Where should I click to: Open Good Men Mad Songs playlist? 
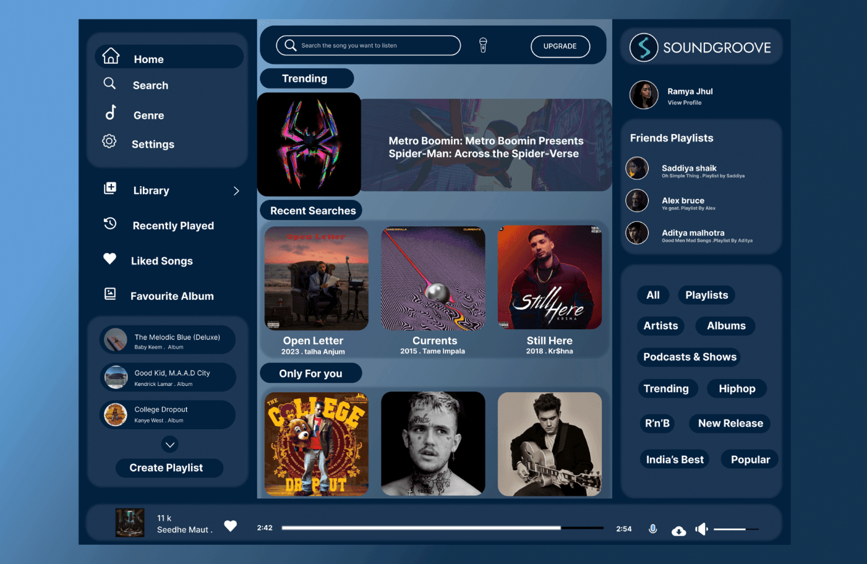pyautogui.click(x=707, y=241)
